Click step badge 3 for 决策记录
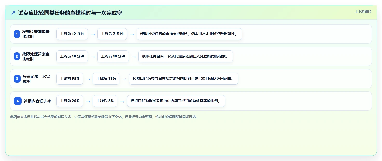 pos(17,79)
